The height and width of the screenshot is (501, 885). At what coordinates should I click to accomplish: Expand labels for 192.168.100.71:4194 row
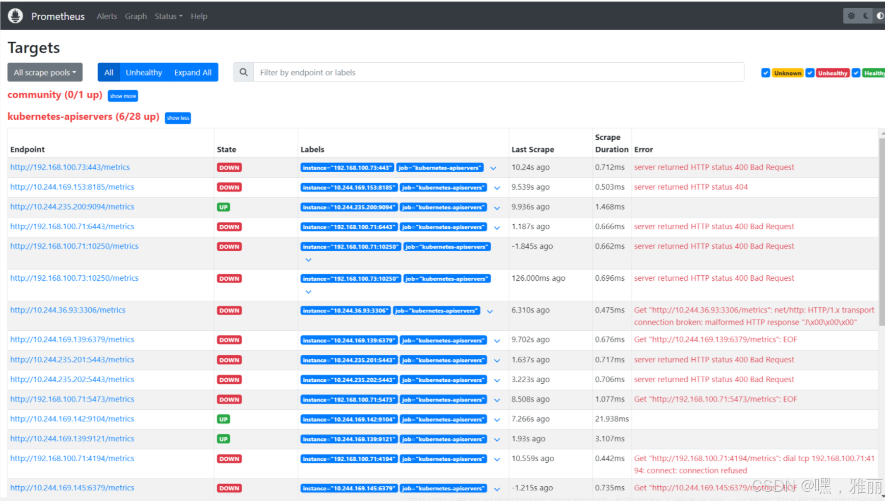[x=497, y=460]
